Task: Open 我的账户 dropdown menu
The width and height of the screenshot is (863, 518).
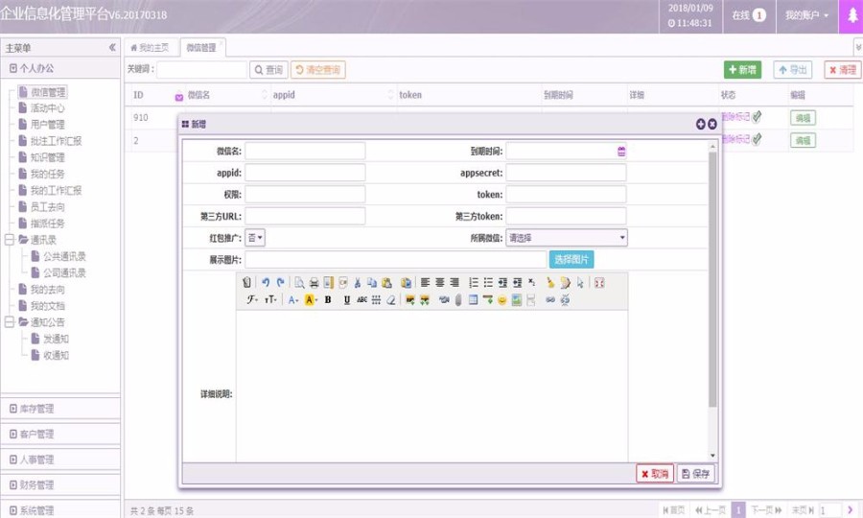Action: [x=806, y=15]
